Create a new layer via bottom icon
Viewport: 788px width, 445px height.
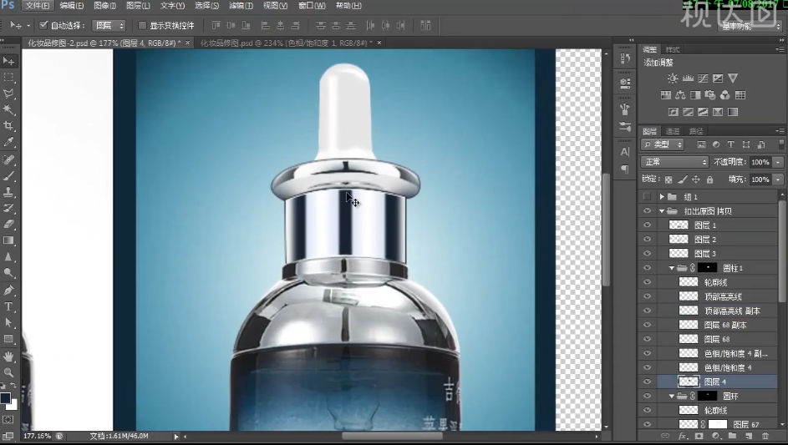point(749,436)
